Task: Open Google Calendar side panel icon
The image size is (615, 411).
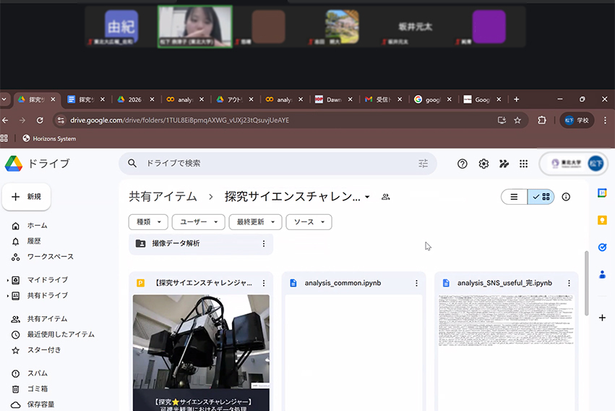Action: pos(602,192)
